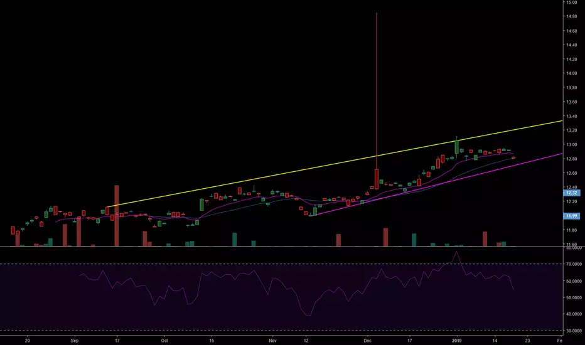Viewport: 585px width, 345px height.
Task: Click the upper dashed RSI overbought line
Action: (281, 264)
